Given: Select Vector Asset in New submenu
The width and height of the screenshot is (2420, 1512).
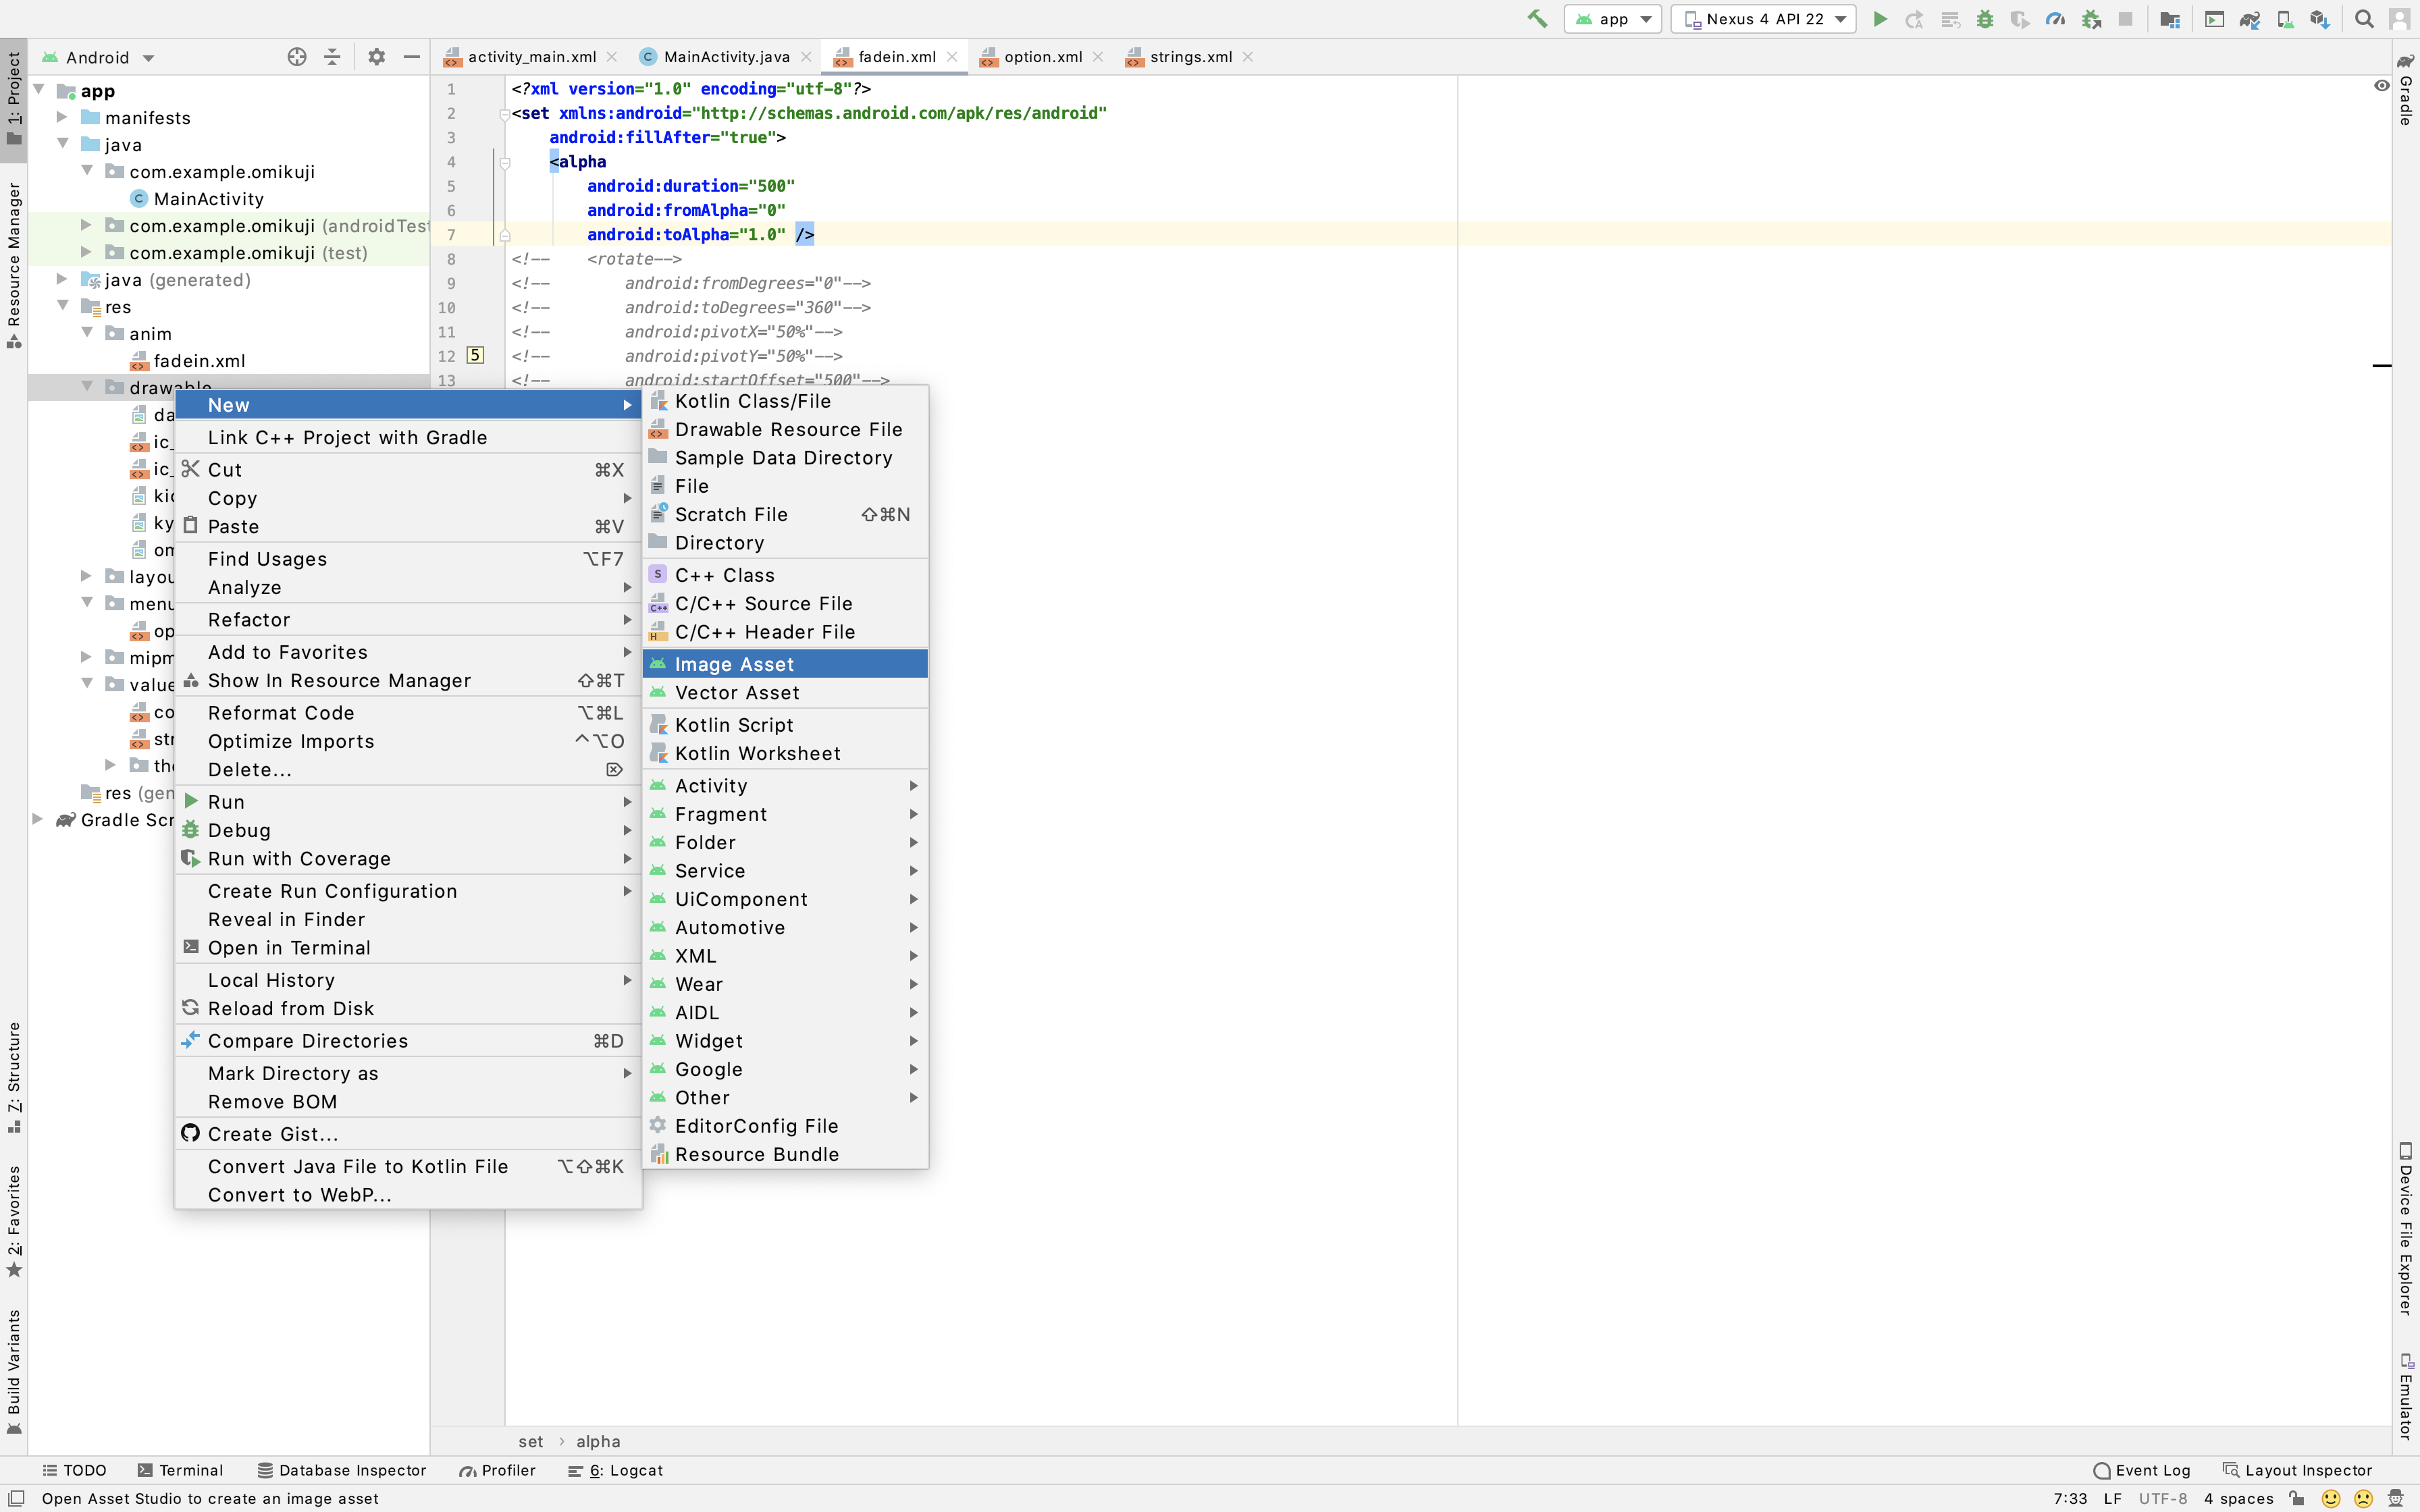Looking at the screenshot, I should [x=785, y=692].
